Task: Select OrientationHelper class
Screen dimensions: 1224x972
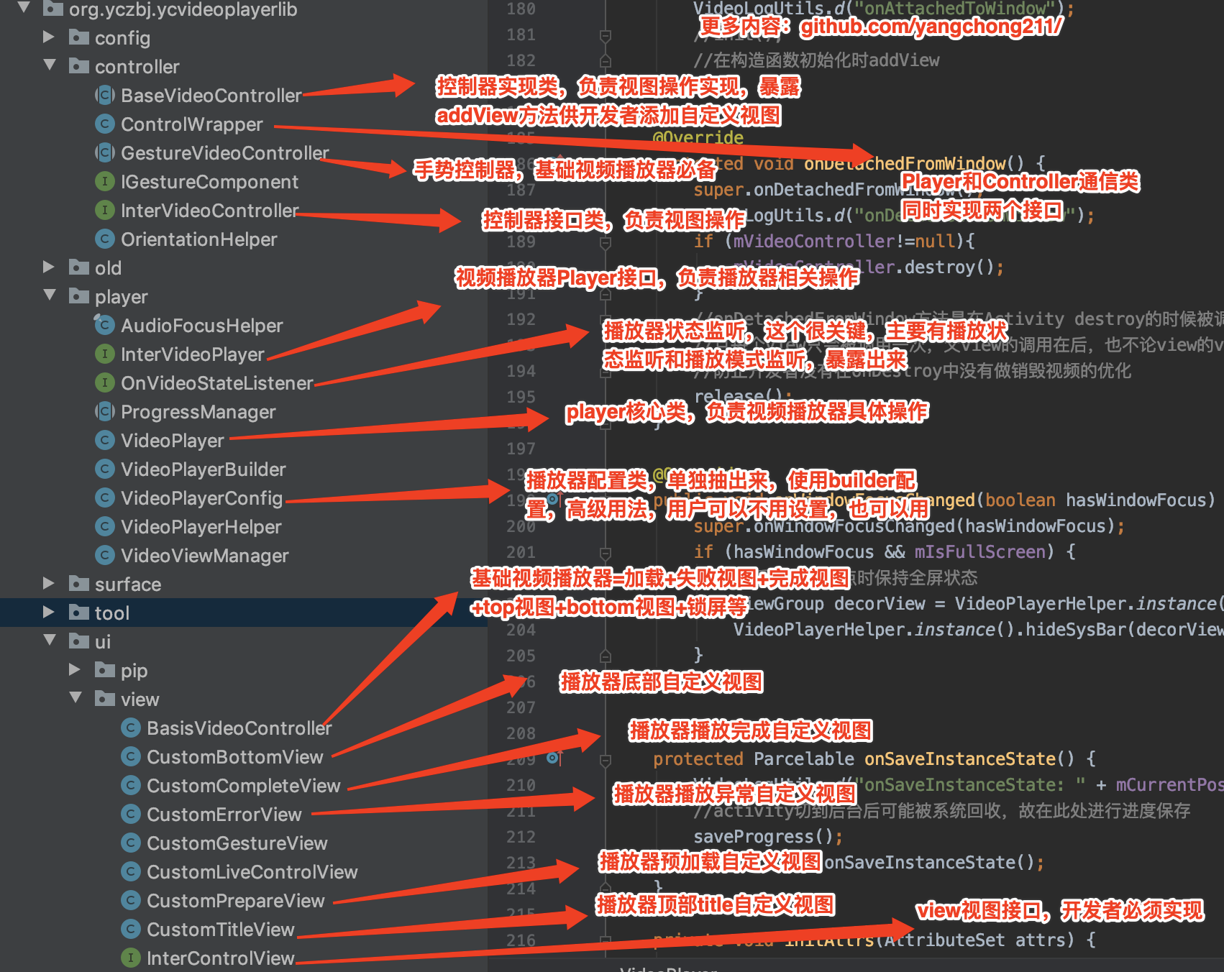Action: [x=198, y=239]
